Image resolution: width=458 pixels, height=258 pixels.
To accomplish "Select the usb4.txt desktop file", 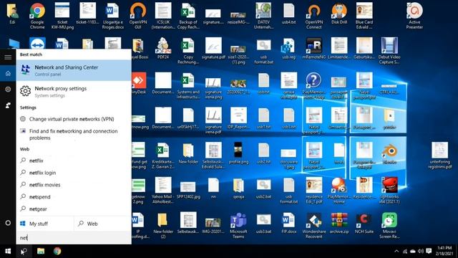I will pos(288,14).
